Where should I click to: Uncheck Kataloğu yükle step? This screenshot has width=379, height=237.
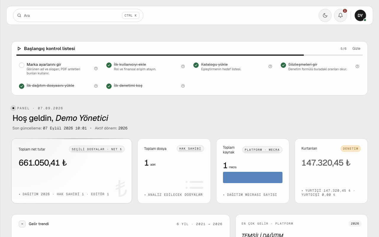pyautogui.click(x=196, y=65)
